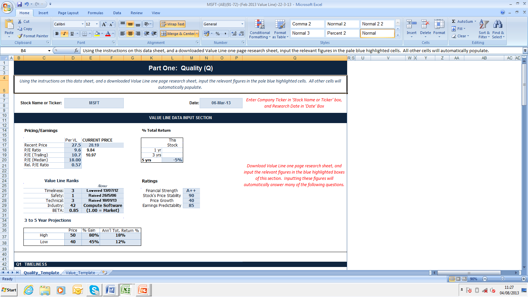Open the AutoSum dropdown arrow
528x297 pixels.
pyautogui.click(x=475, y=21)
